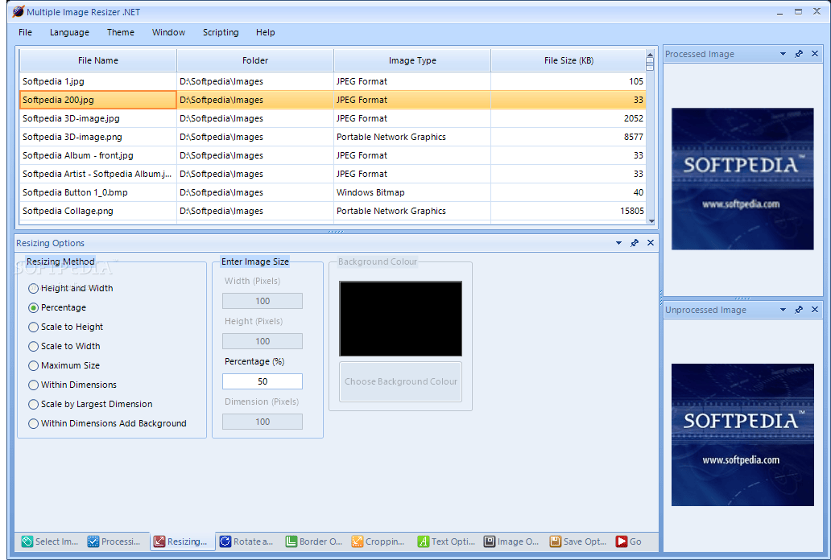Screen dimensions: 831x560
Task: Select the Maximum Size radio button
Action: click(33, 365)
